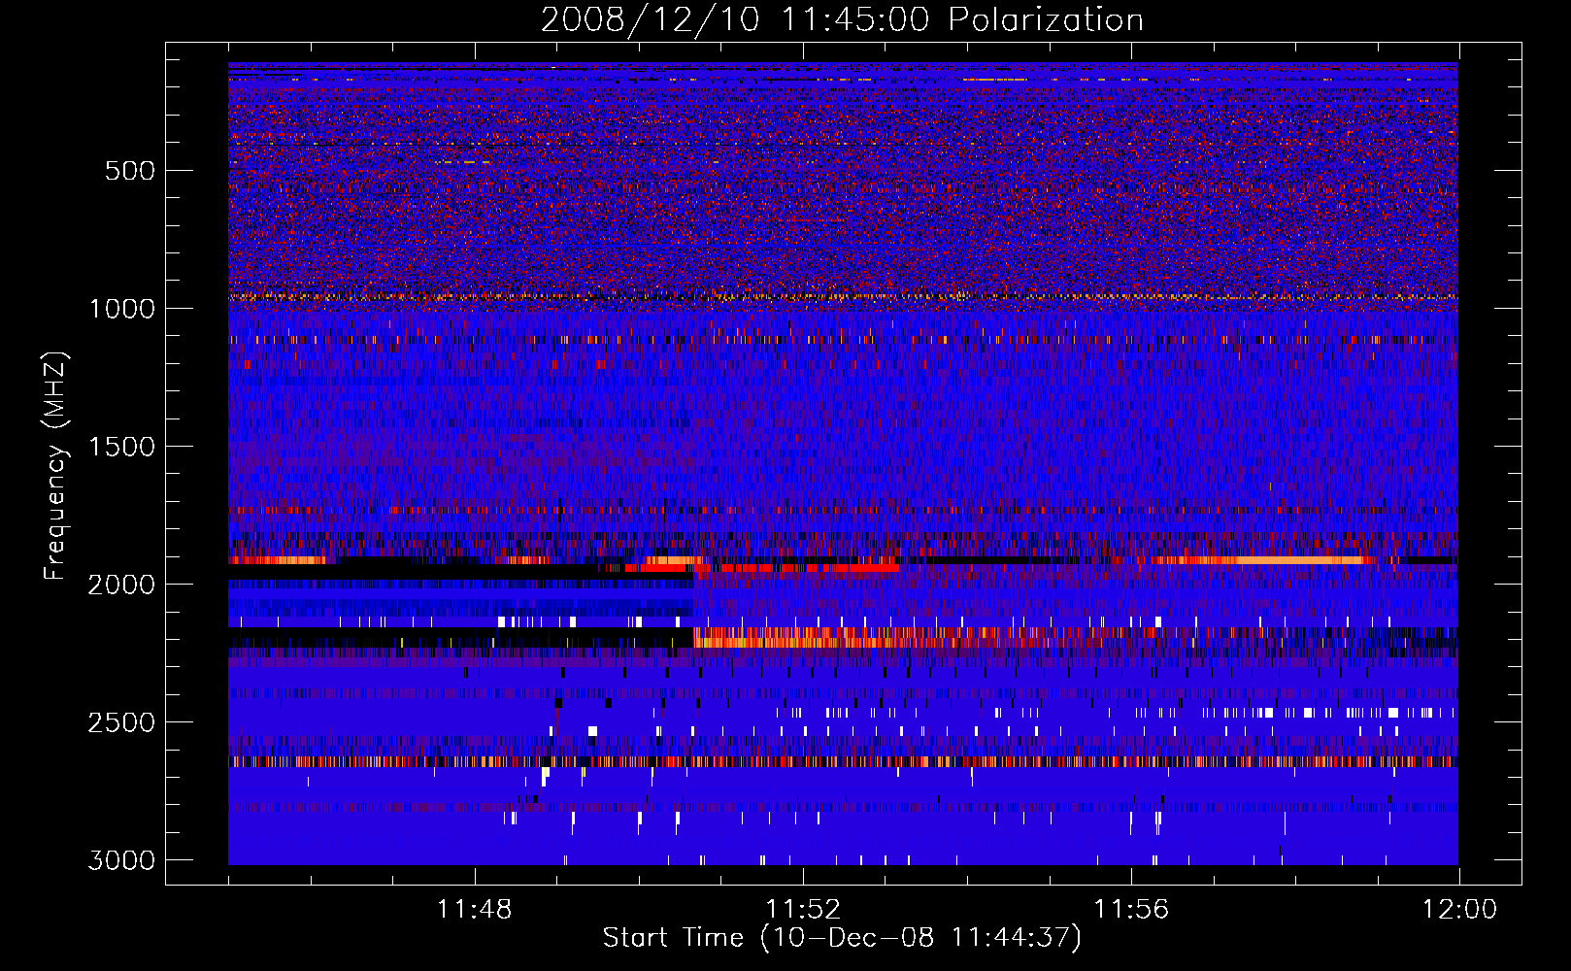This screenshot has width=1571, height=971.
Task: Click the plot title "2008/12/10 11:45:00 Polarization"
Action: pos(842,20)
